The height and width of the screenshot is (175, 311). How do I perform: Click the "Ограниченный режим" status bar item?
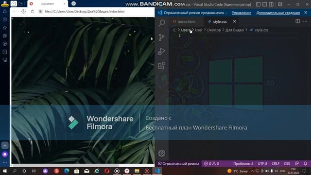click(178, 164)
